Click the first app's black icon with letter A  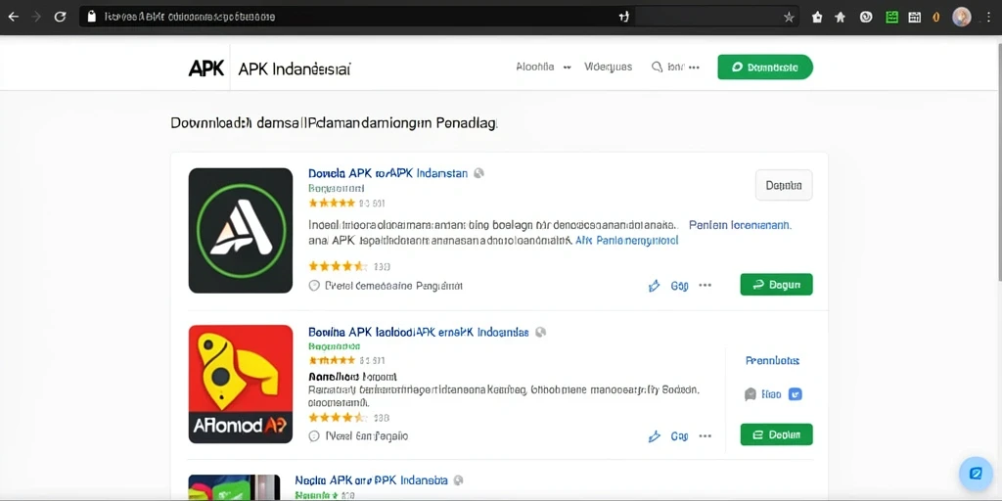[x=241, y=230]
